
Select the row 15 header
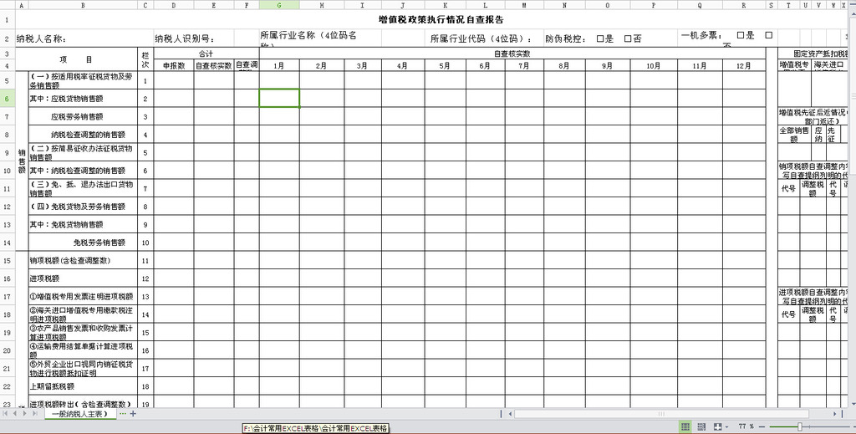(7, 261)
